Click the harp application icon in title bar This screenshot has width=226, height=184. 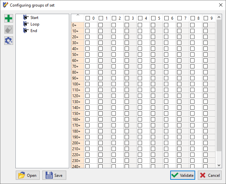click(x=5, y=5)
